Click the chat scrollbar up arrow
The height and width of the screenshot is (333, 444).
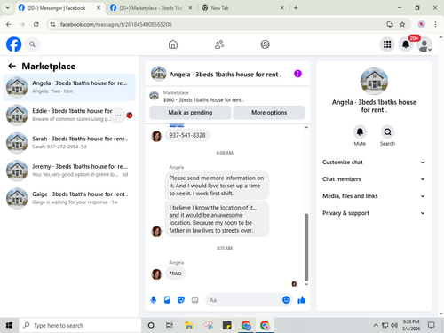coord(306,127)
